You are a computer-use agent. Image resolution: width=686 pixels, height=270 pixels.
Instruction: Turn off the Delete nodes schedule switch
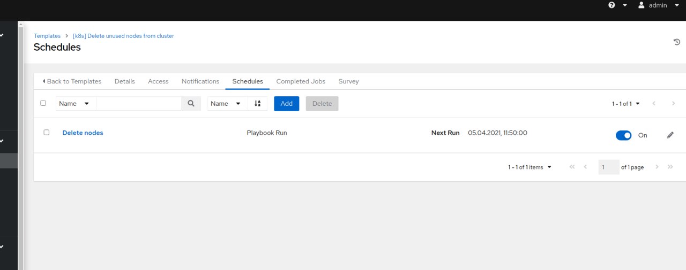[x=624, y=135]
